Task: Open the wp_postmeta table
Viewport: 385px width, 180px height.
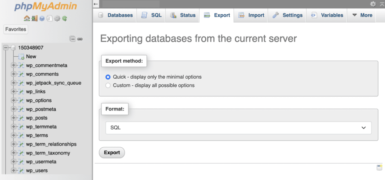Action: [41, 109]
